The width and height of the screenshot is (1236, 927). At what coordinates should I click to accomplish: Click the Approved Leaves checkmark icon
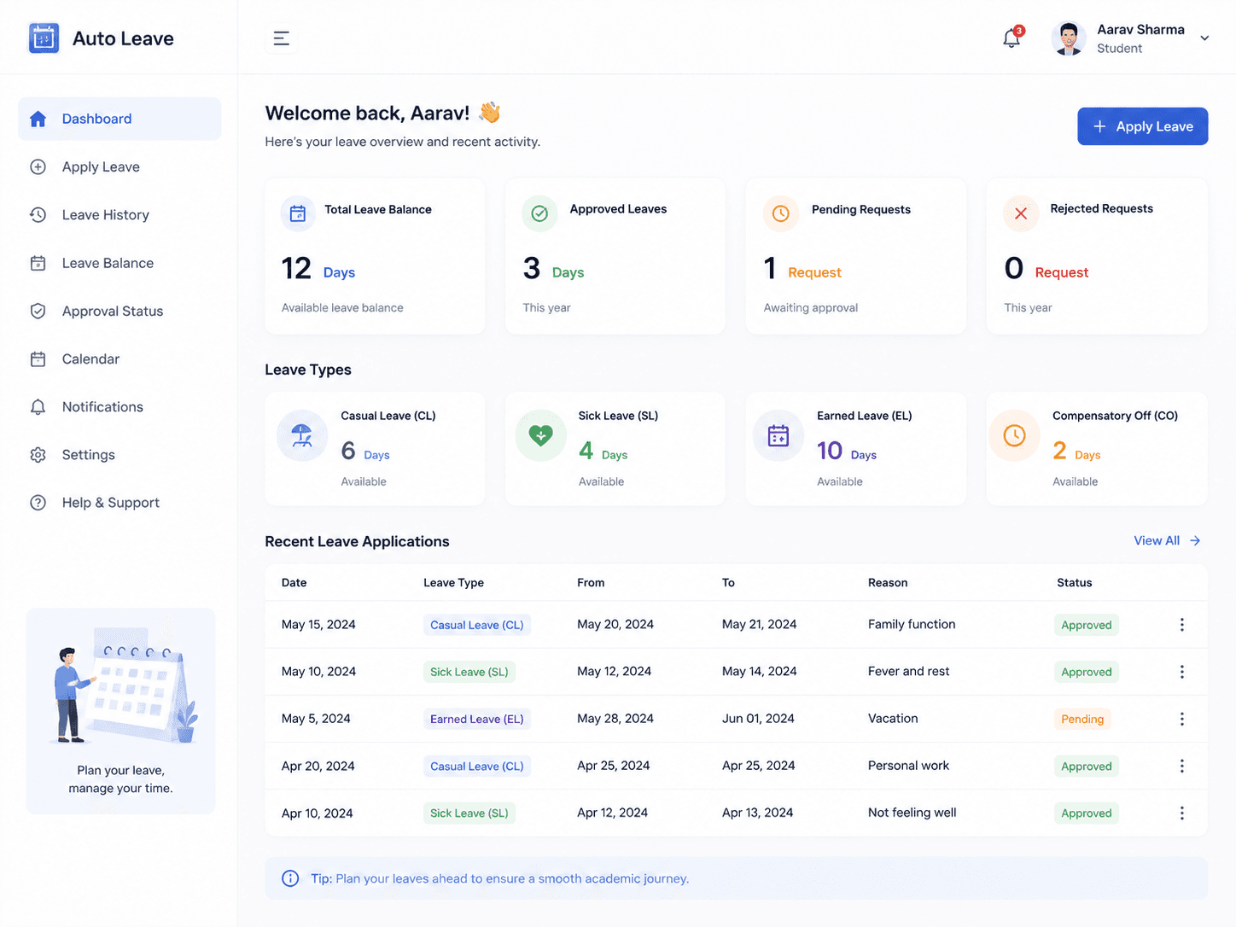[x=539, y=213]
